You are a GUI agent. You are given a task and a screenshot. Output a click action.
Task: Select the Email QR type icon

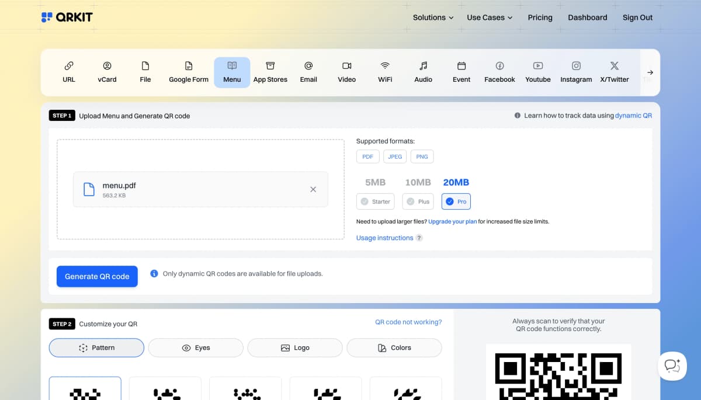coord(308,66)
